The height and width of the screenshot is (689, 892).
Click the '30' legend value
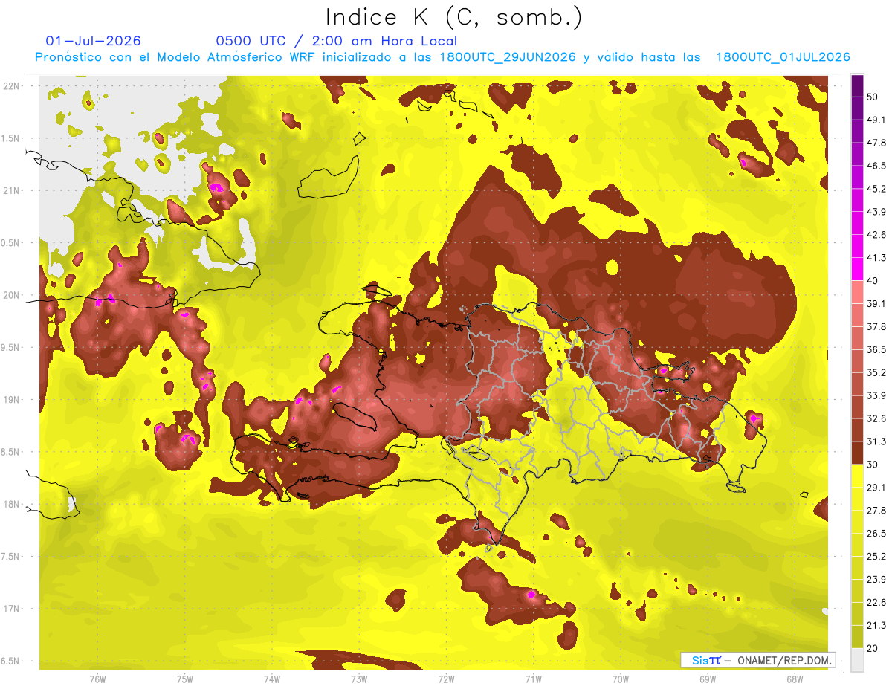pyautogui.click(x=873, y=465)
